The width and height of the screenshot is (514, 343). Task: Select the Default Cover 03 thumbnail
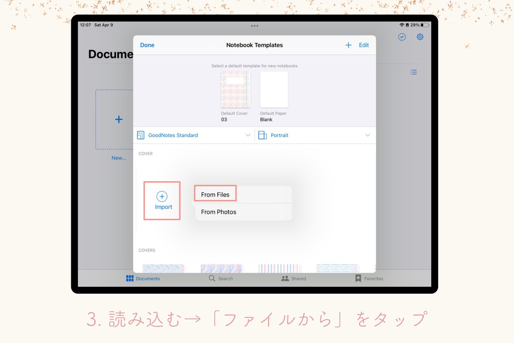coord(235,90)
